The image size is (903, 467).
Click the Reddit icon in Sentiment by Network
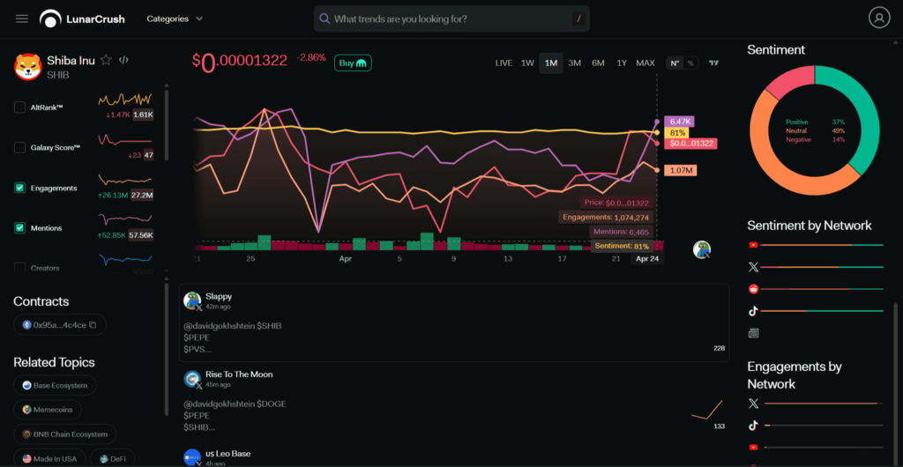click(x=753, y=289)
